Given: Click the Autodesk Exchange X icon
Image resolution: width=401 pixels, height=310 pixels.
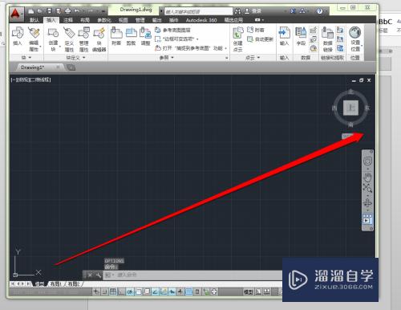Looking at the screenshot, I should pos(293,11).
